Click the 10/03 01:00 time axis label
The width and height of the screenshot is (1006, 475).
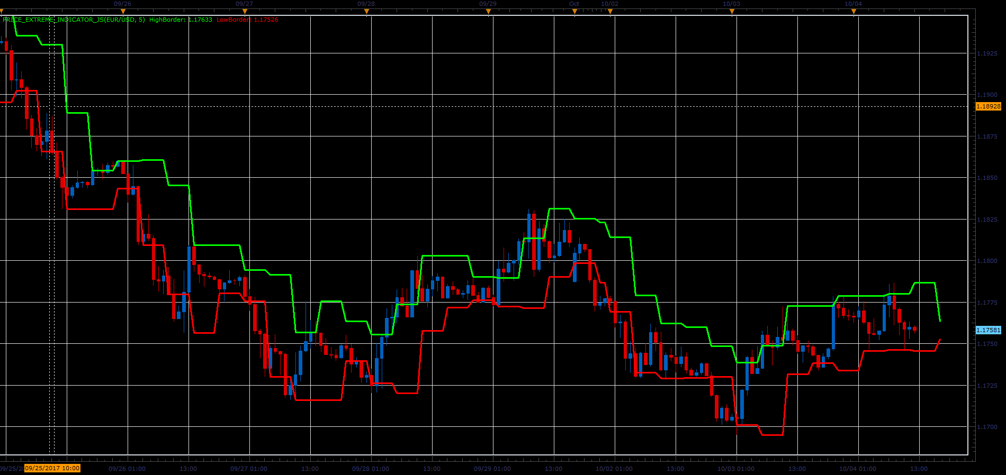(736, 469)
